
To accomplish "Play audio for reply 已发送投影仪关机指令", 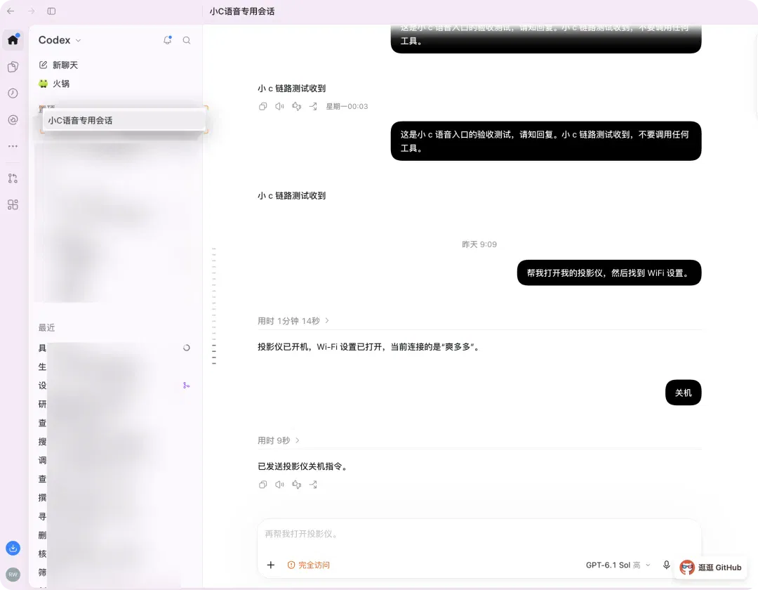I will click(279, 485).
